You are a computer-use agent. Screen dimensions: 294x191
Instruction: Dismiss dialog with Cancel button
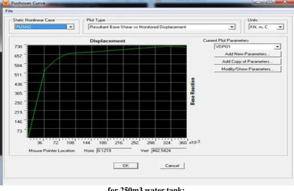pyautogui.click(x=172, y=166)
